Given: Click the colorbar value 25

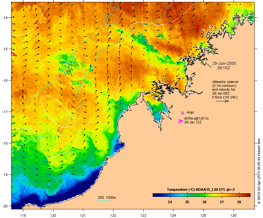Looking at the screenshot, I should [x=187, y=202].
